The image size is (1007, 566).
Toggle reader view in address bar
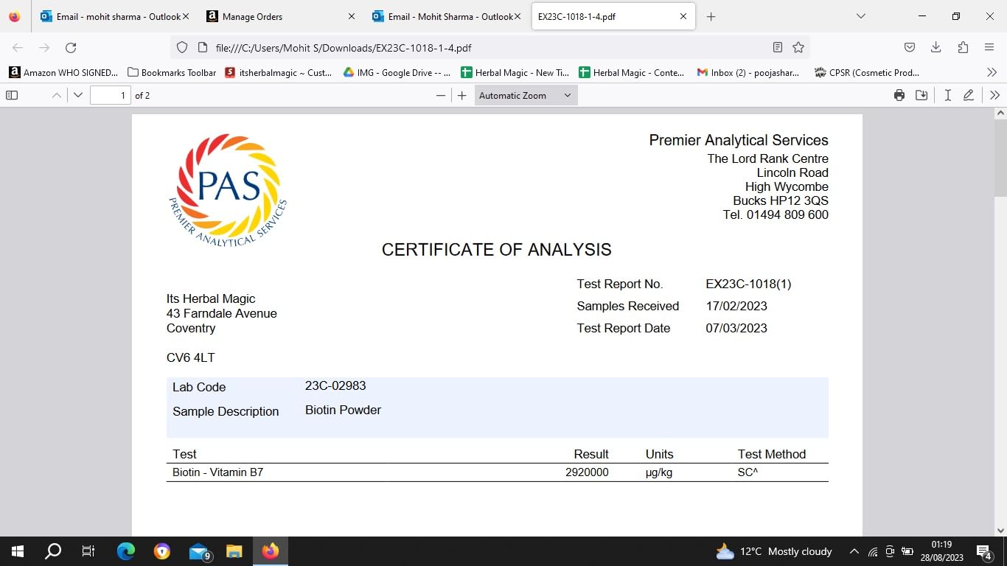pyautogui.click(x=778, y=48)
